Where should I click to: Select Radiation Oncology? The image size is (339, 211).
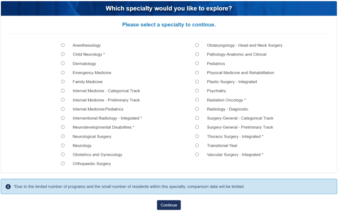(x=197, y=100)
